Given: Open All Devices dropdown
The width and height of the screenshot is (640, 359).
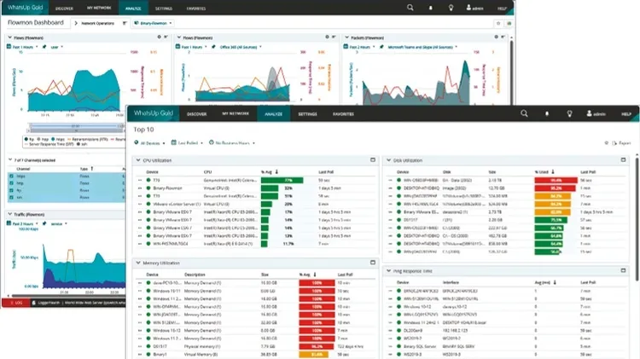Looking at the screenshot, I should 149,142.
